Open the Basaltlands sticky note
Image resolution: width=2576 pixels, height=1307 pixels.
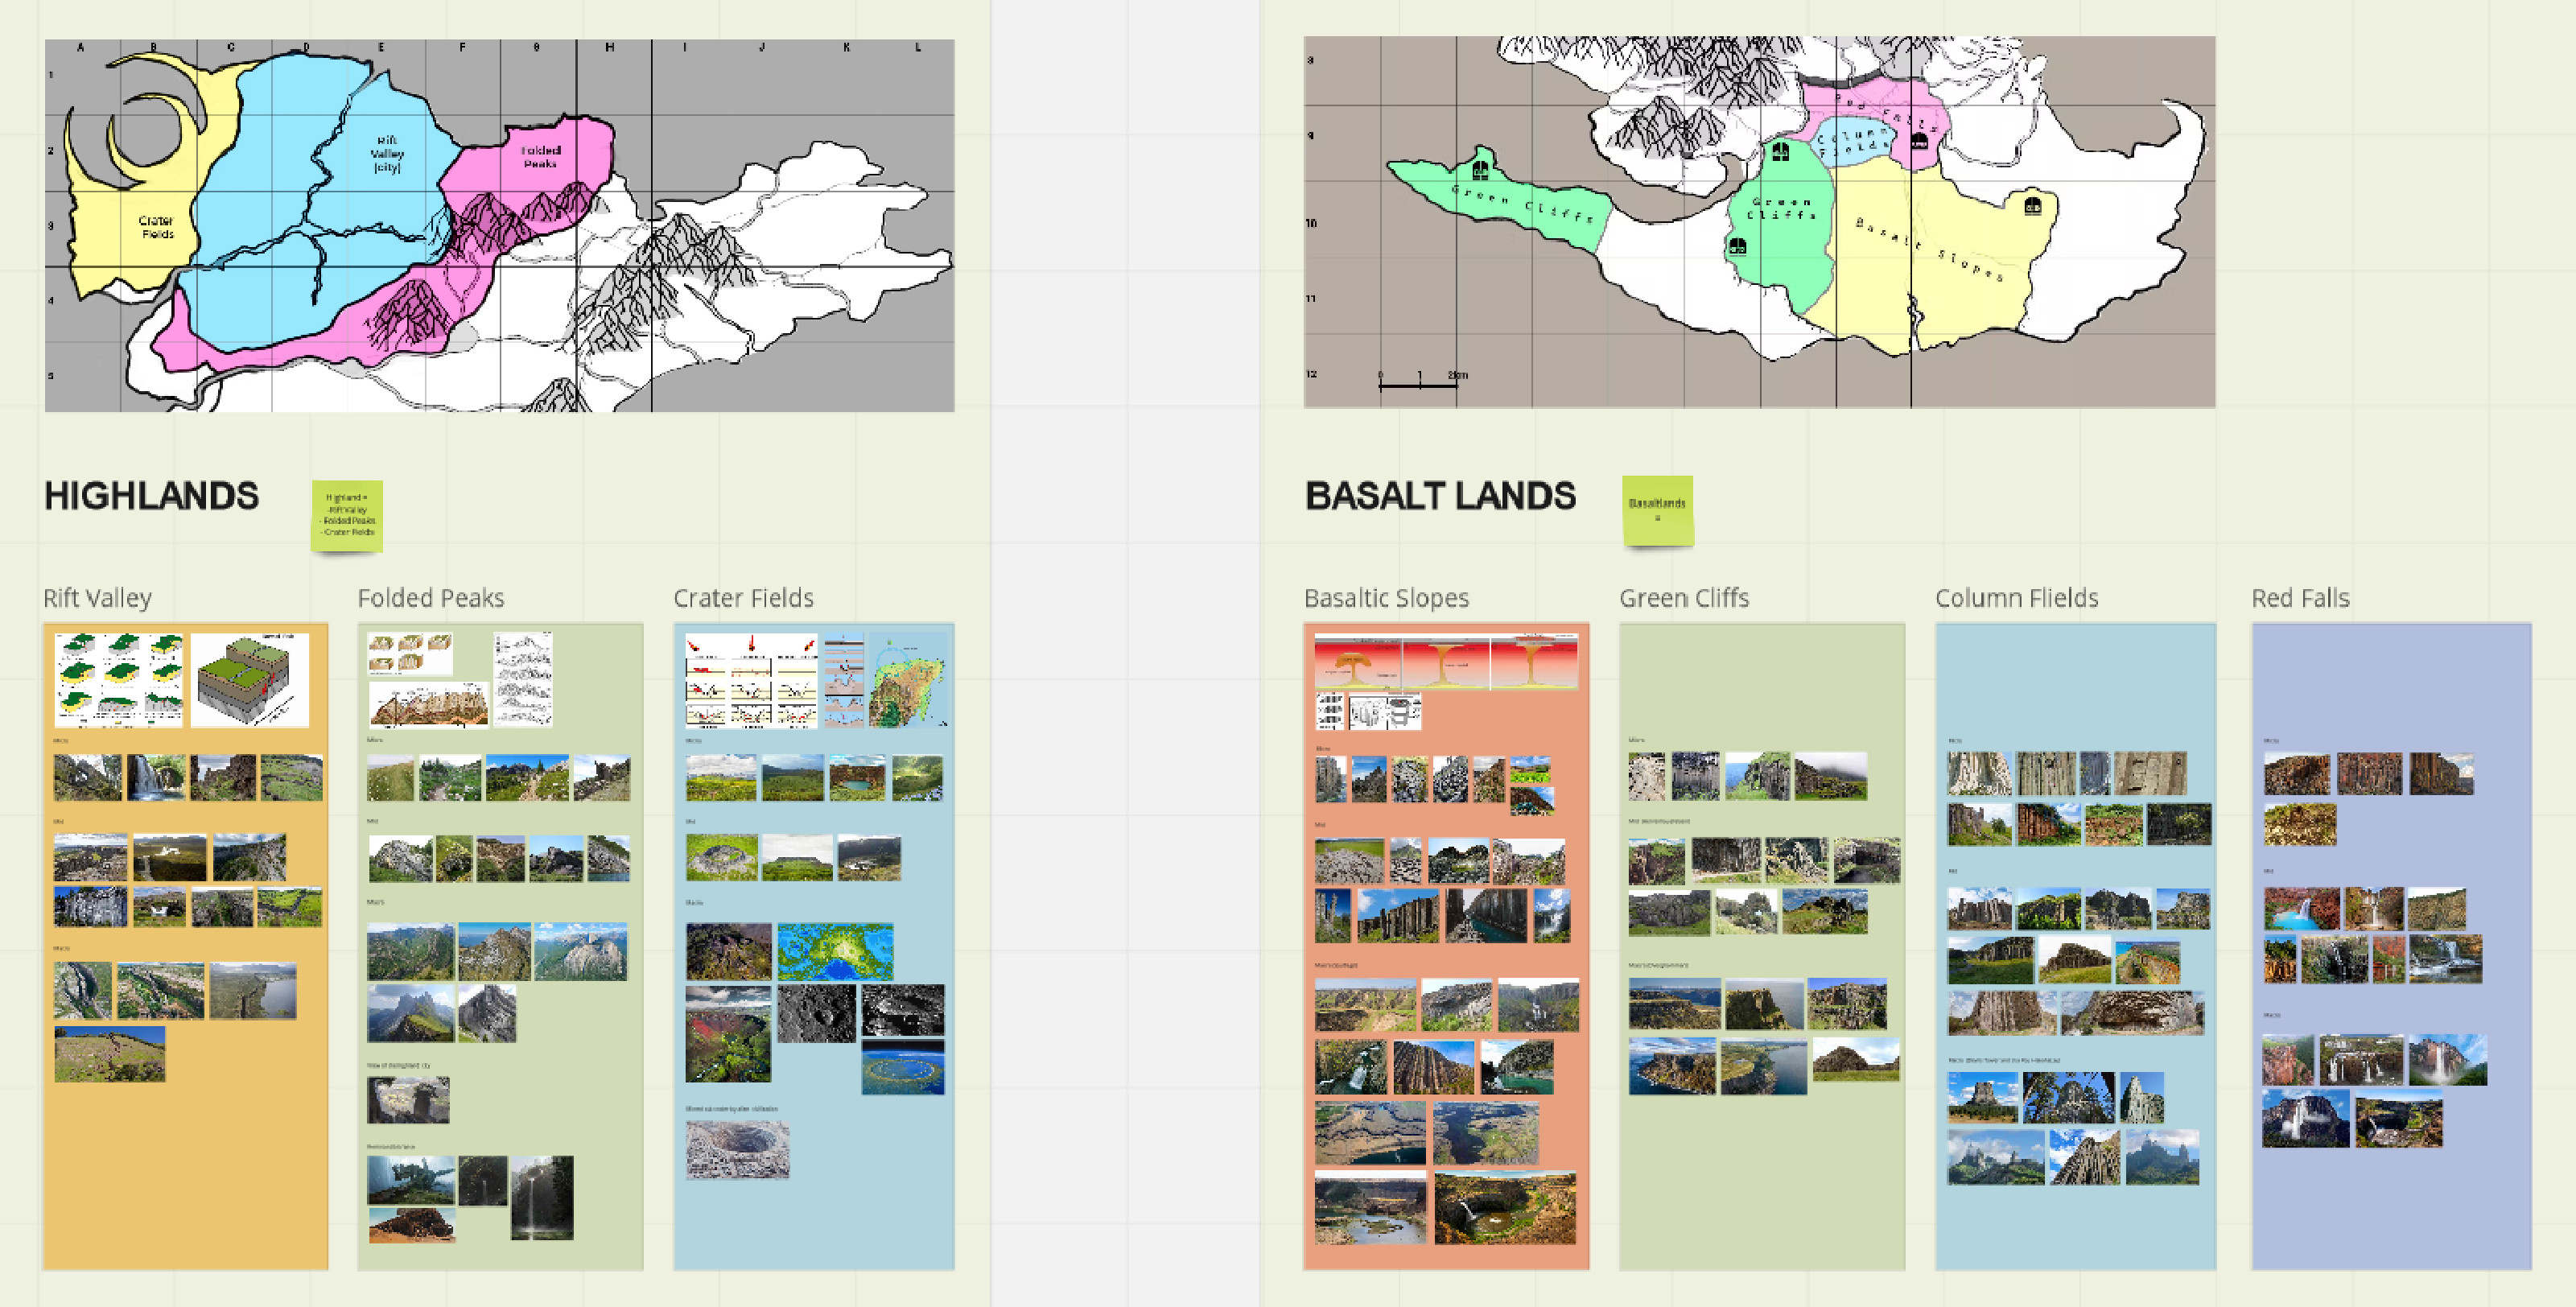pyautogui.click(x=1657, y=510)
